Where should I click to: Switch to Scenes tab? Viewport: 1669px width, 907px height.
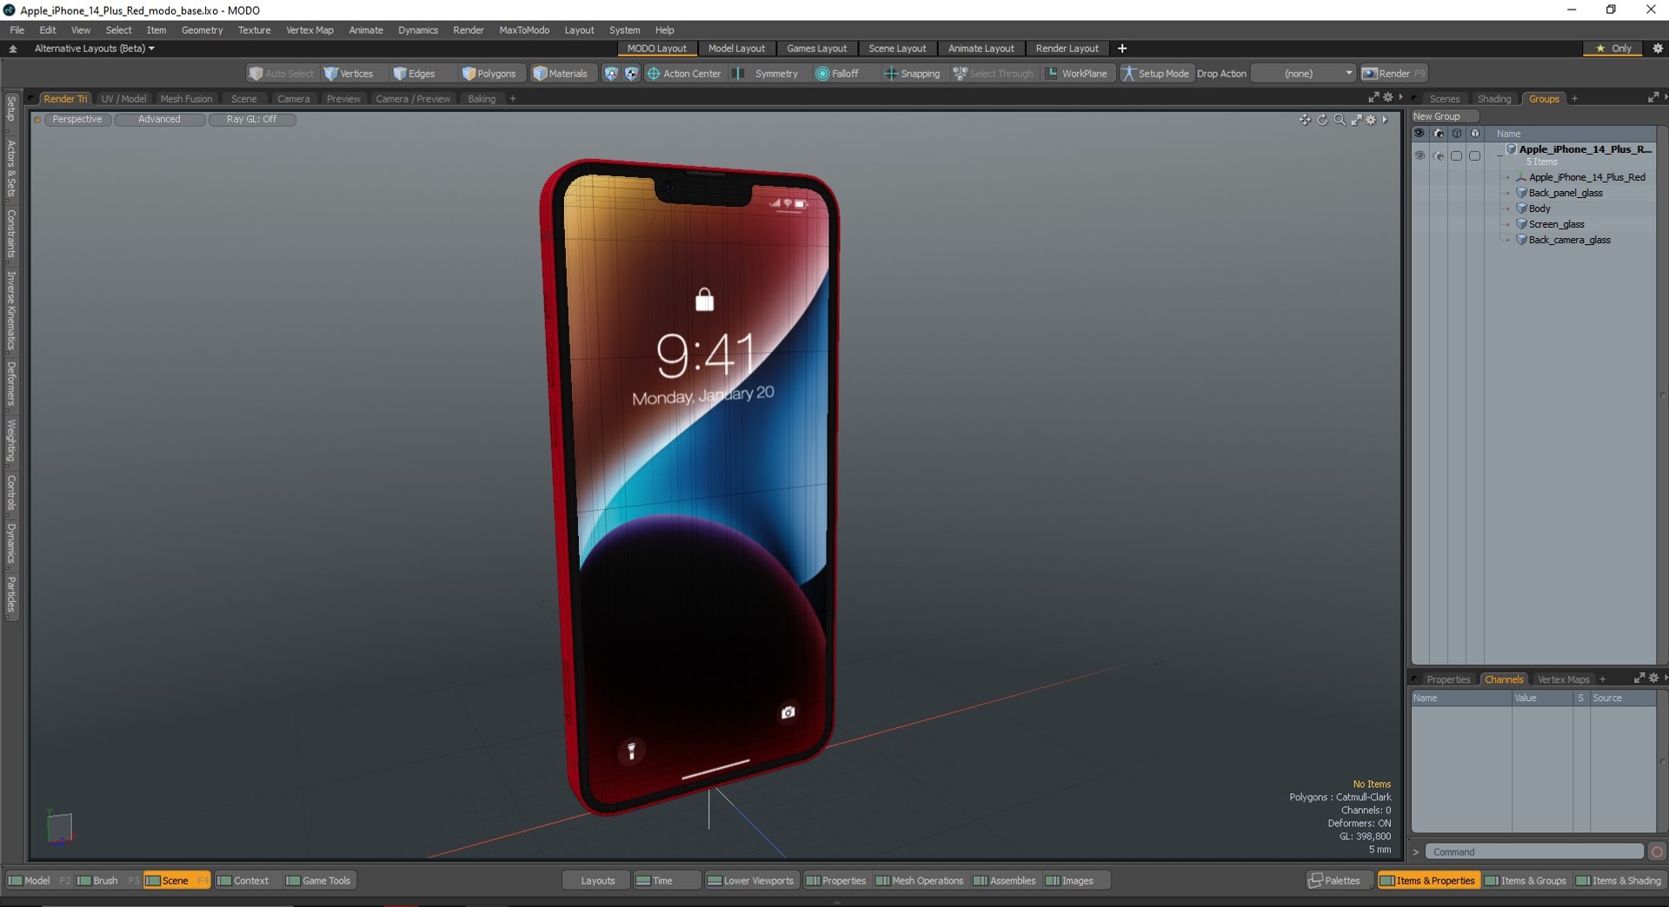click(x=1444, y=99)
